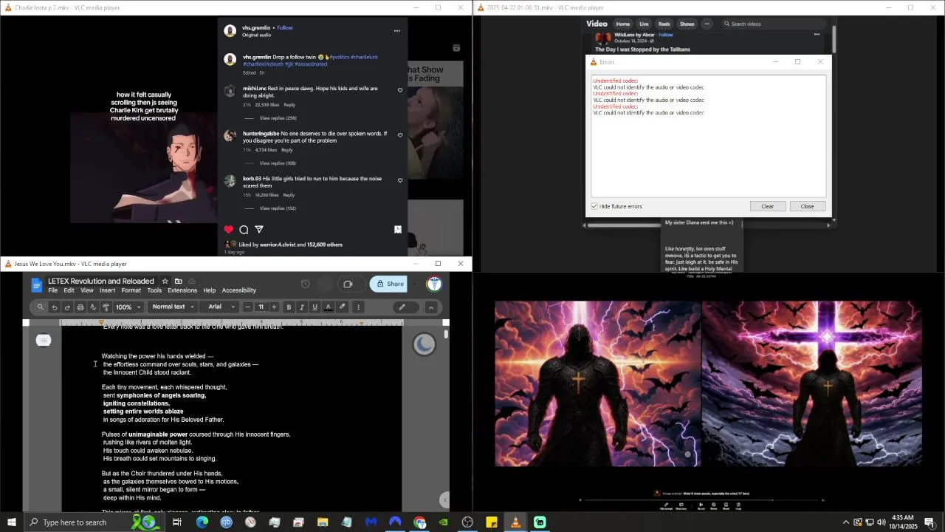
Task: Star the LETEX Revolution and Reloaded document
Action: [x=165, y=281]
